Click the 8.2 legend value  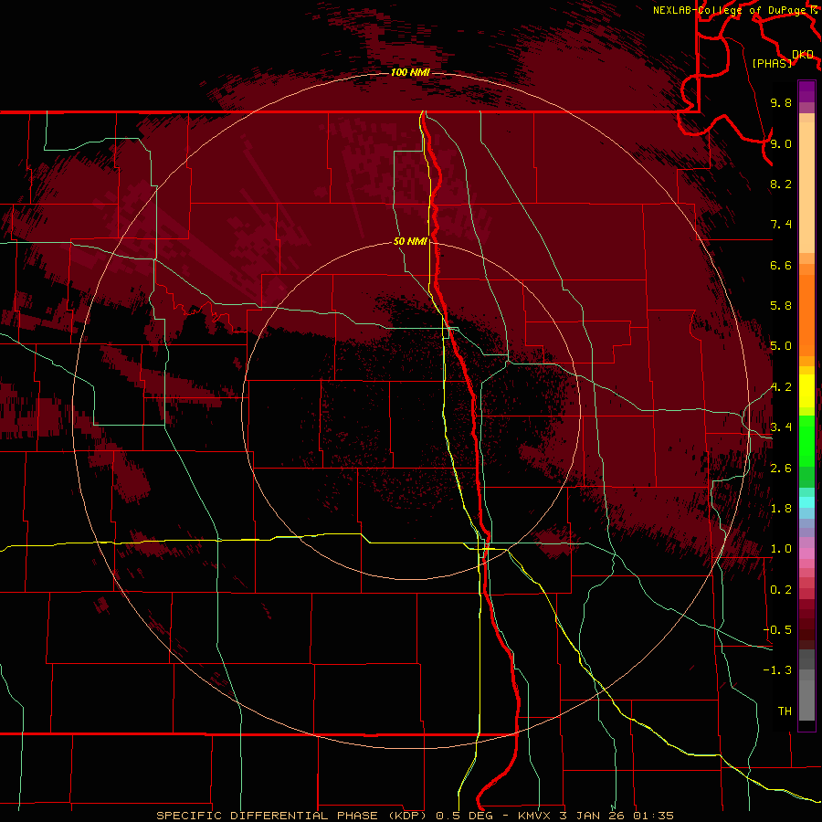[x=781, y=184]
